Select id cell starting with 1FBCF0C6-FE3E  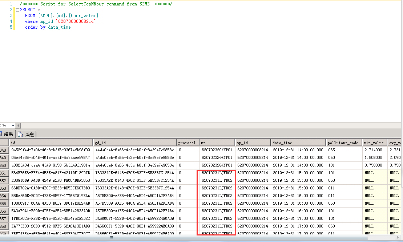(x=51, y=219)
